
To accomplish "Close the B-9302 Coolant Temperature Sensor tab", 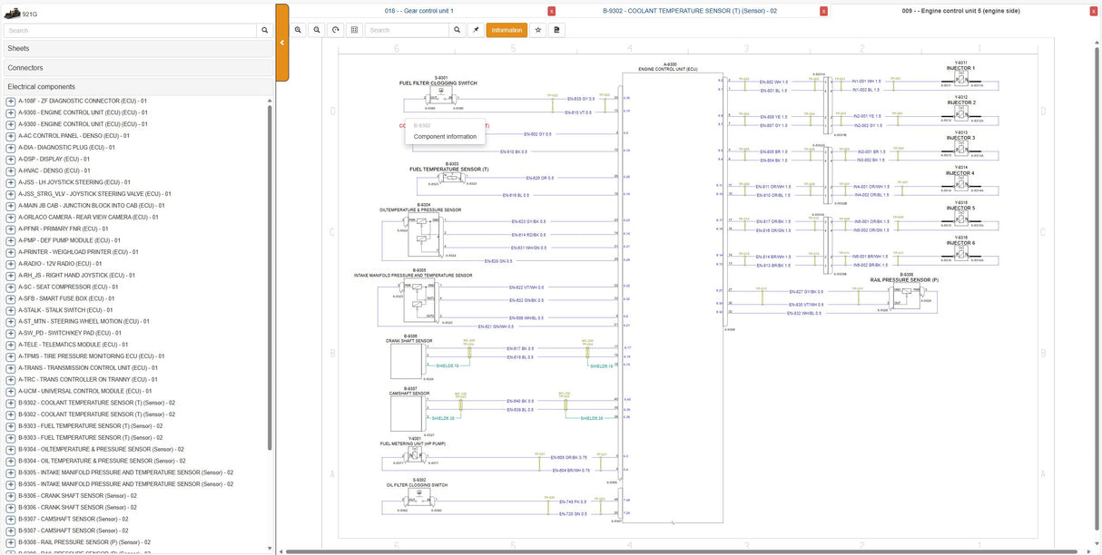I will [823, 11].
